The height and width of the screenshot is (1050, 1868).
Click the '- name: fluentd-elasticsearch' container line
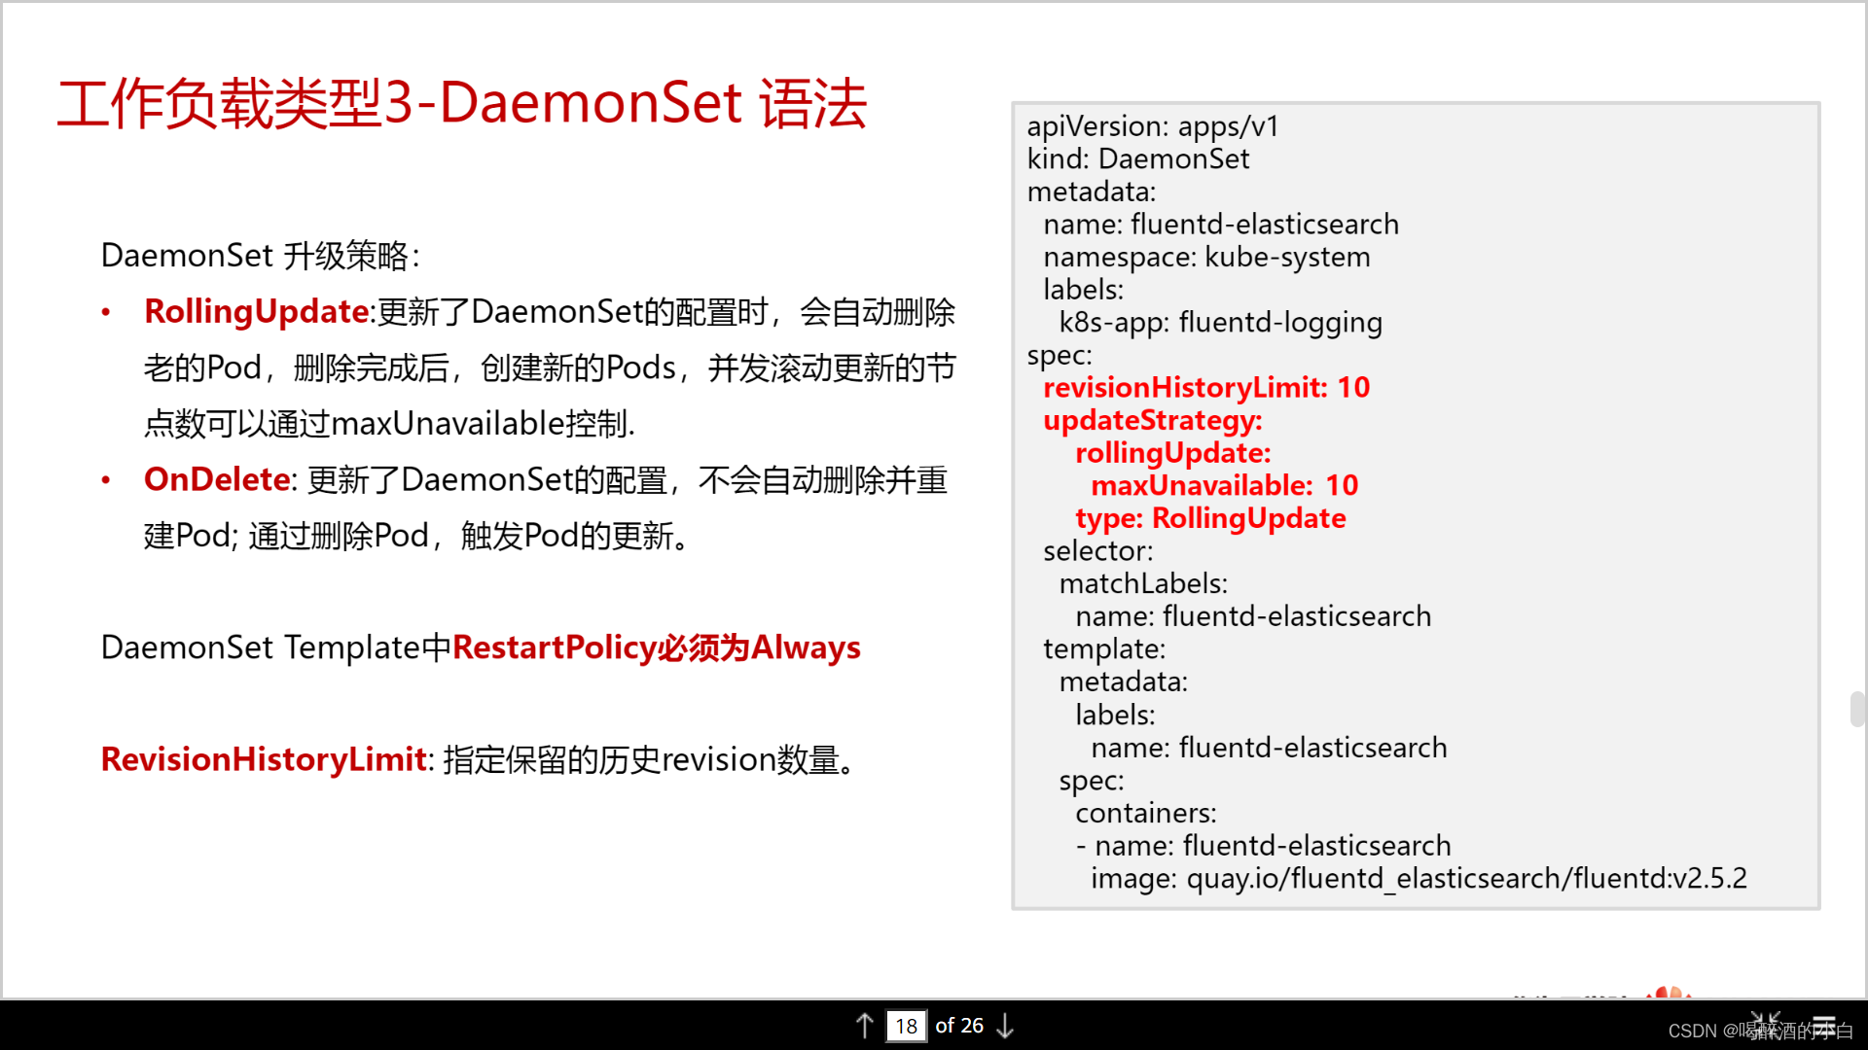tap(1263, 846)
